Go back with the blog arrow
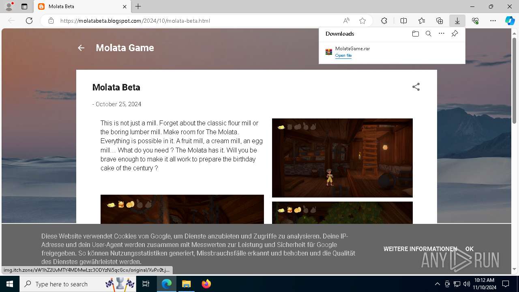The image size is (519, 292). 81,48
